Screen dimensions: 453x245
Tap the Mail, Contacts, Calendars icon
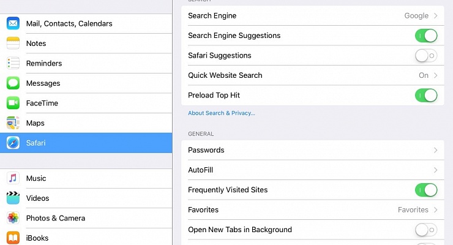click(x=13, y=23)
